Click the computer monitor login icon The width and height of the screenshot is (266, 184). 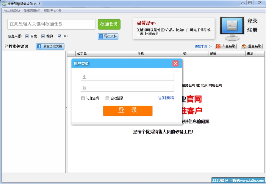(x=232, y=28)
